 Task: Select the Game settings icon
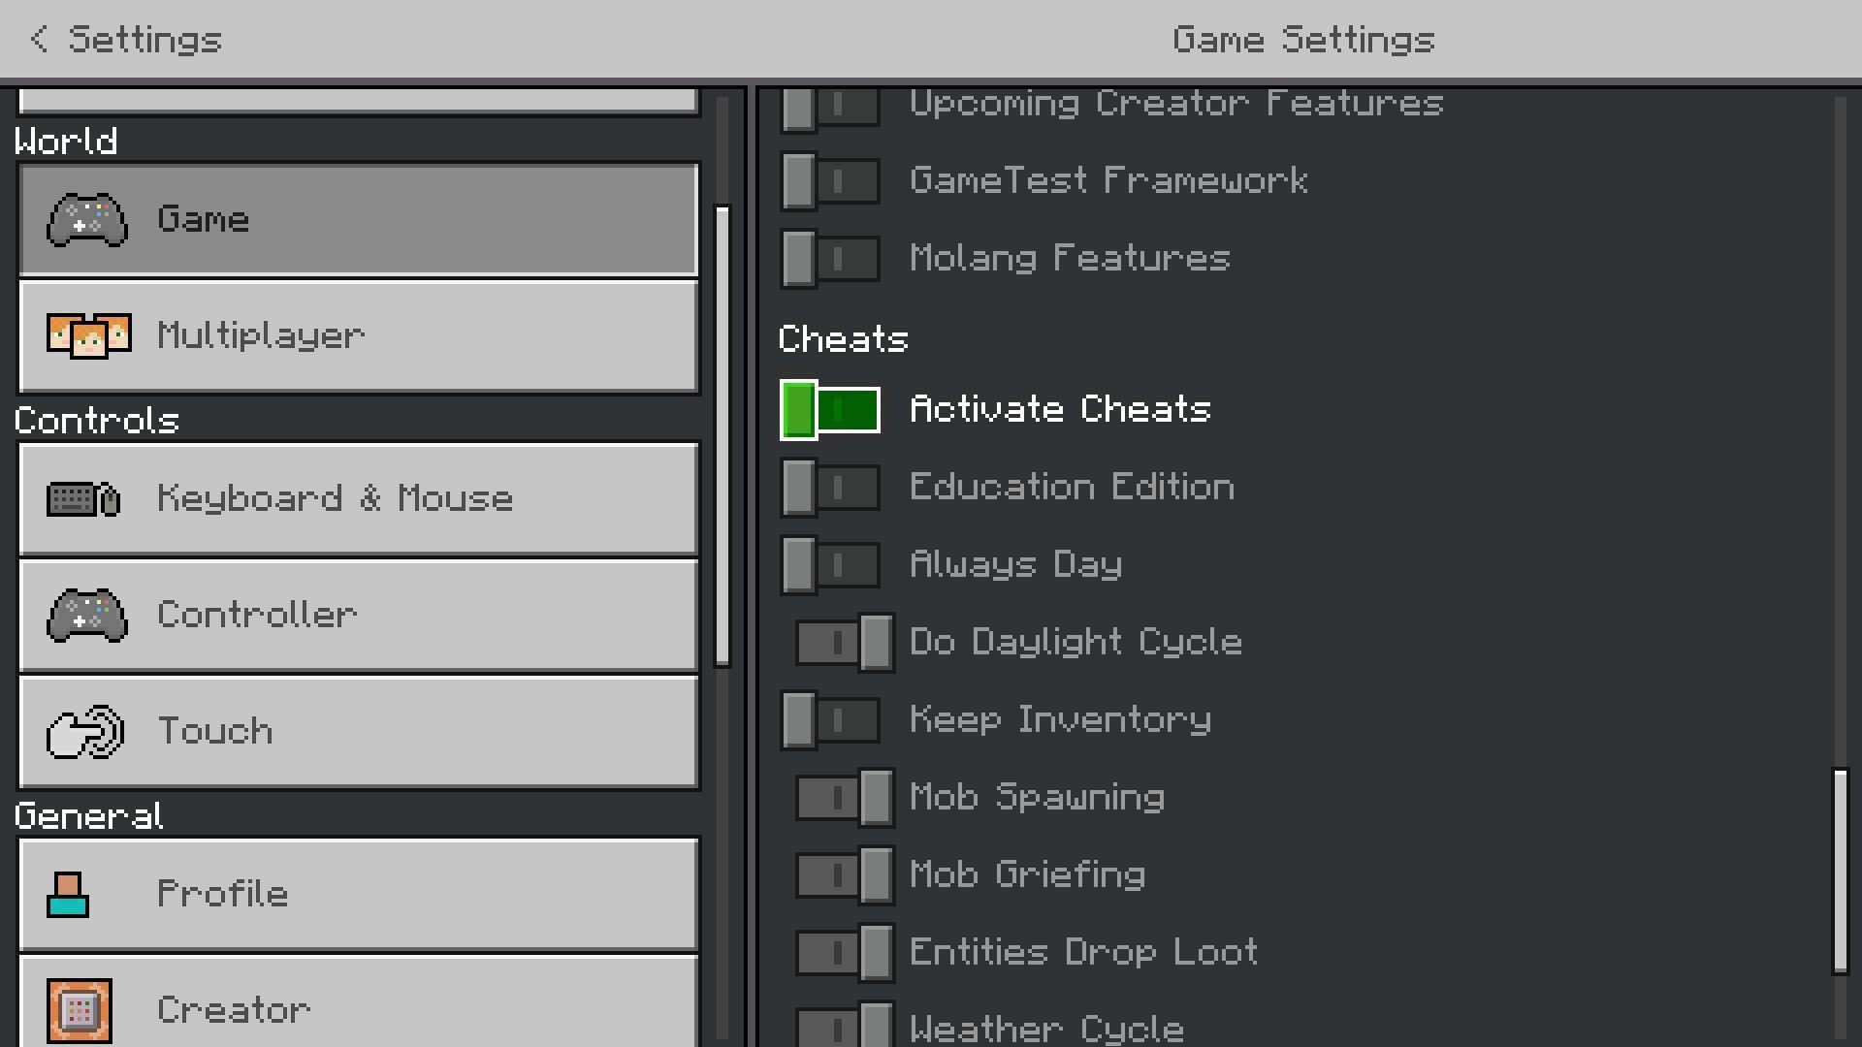(x=85, y=217)
